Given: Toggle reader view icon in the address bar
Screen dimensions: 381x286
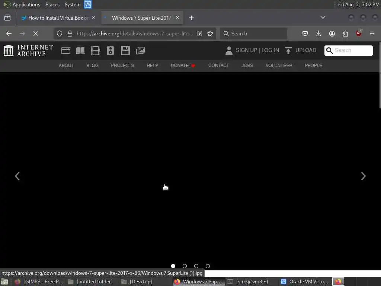Looking at the screenshot, I should [x=200, y=34].
